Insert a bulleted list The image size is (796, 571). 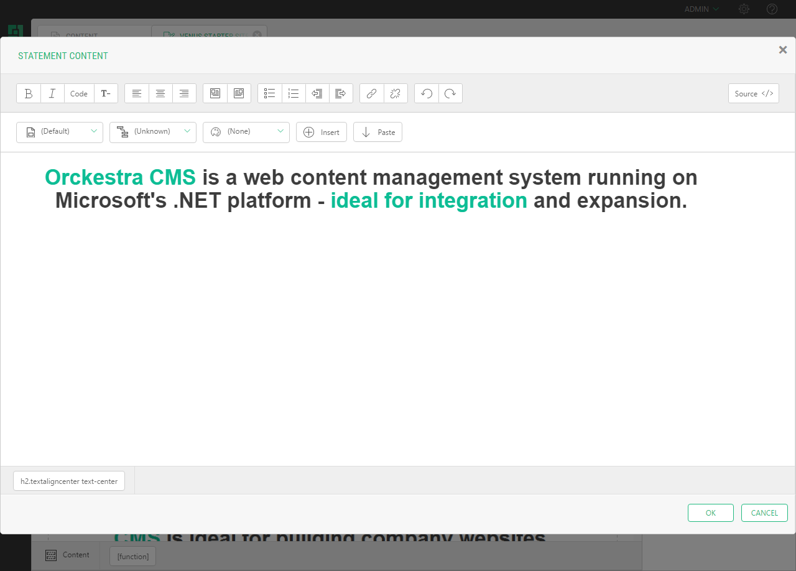click(270, 93)
